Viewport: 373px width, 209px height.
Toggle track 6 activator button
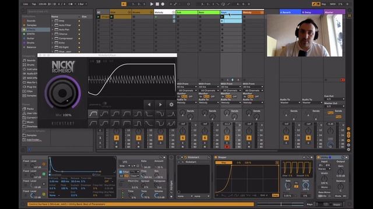(x=205, y=138)
